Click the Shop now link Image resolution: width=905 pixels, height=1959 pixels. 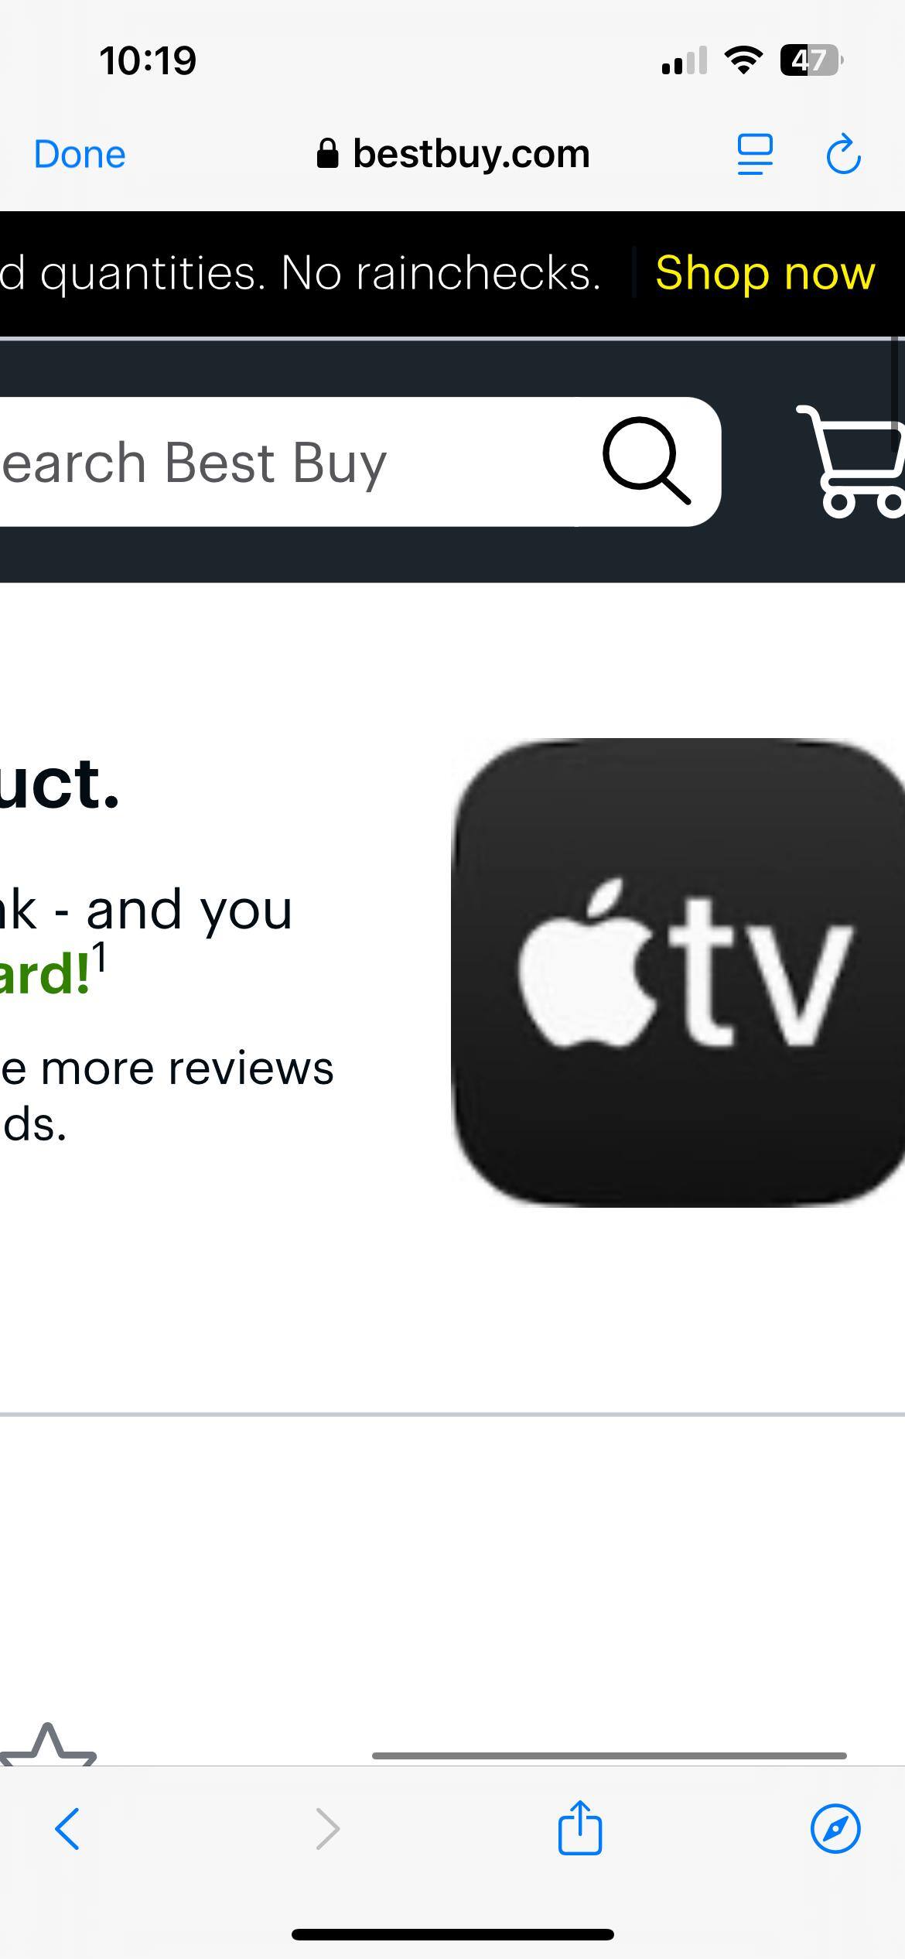point(765,273)
